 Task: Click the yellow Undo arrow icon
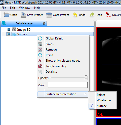click(x=75, y=15)
